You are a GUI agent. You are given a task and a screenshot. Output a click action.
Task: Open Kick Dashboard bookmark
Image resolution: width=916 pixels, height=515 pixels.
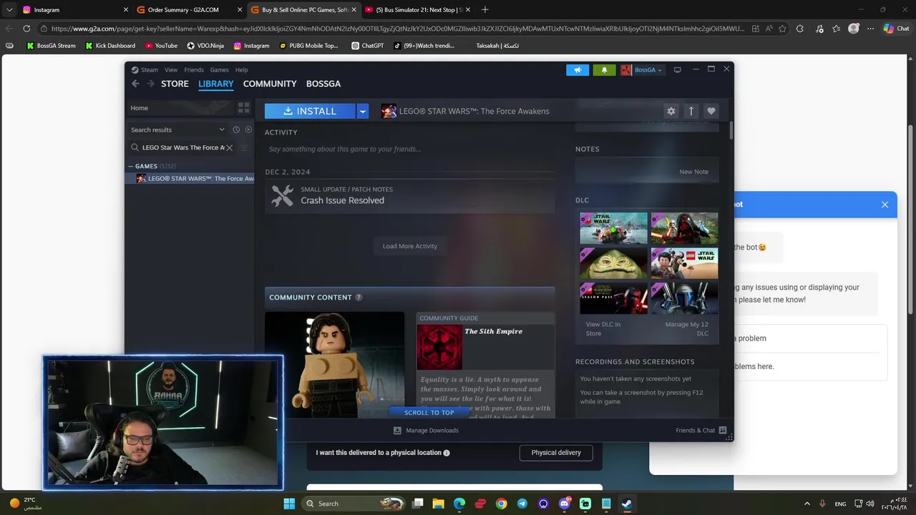coord(109,46)
